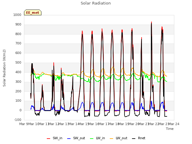Click the red SW_in legend swatch

[x=49, y=139]
